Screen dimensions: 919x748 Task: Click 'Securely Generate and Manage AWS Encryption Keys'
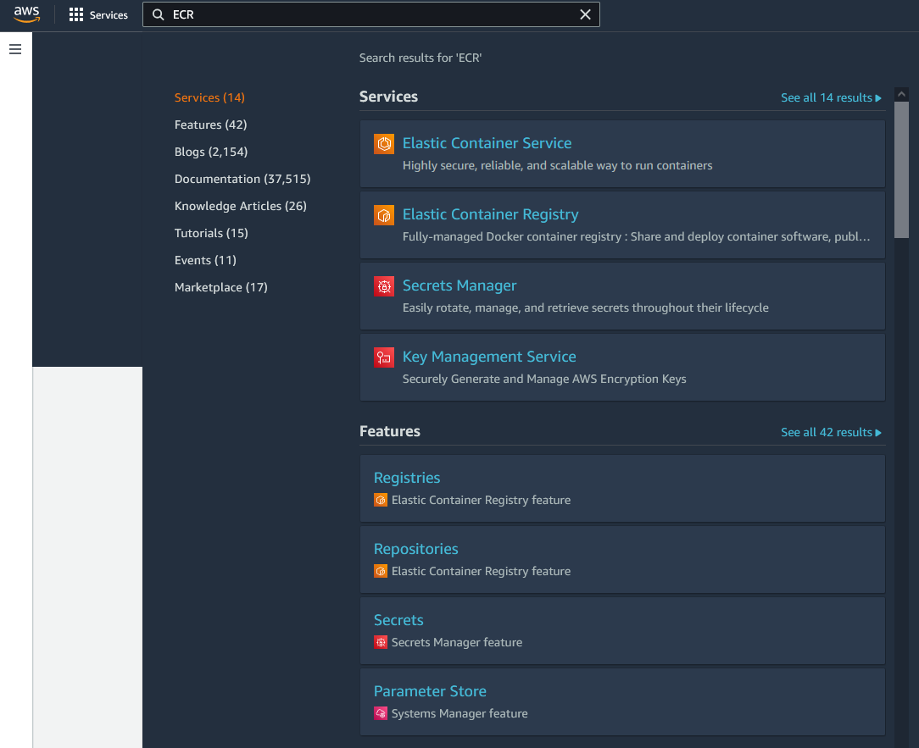point(544,379)
